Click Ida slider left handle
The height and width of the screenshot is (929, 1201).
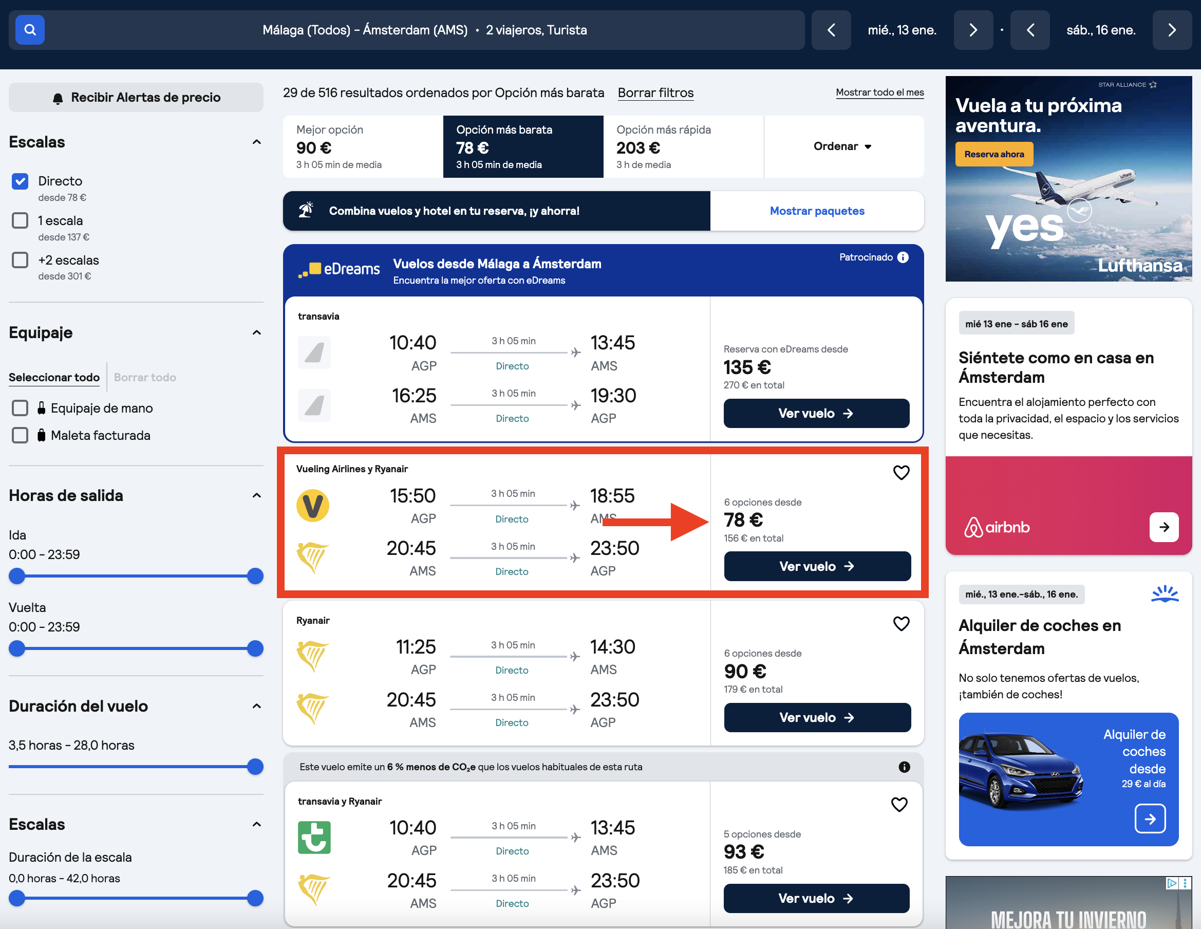(x=17, y=576)
